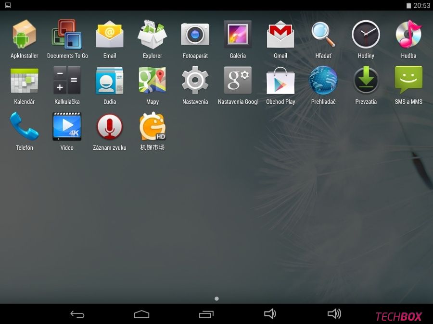Lower volume using navigation bar speaker

coord(270,314)
